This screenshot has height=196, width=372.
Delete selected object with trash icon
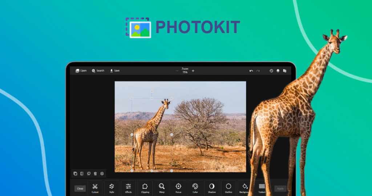95,174
